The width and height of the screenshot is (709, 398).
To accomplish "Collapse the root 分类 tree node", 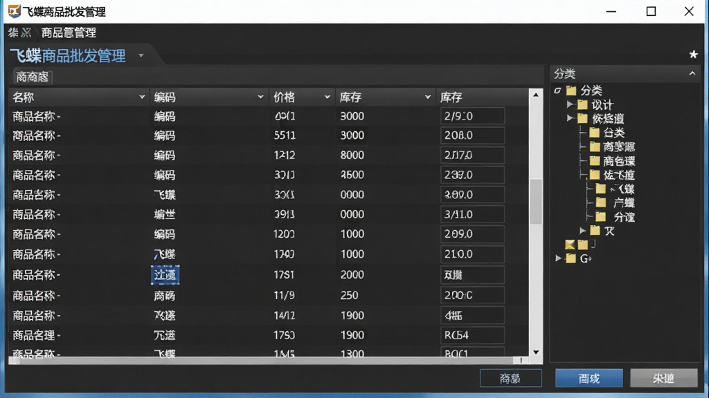I will point(557,91).
